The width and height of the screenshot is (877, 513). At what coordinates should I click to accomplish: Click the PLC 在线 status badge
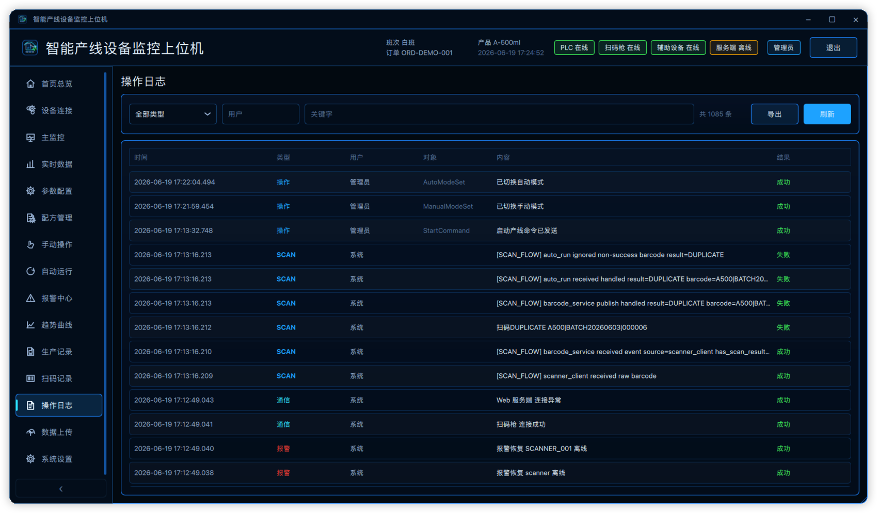574,47
